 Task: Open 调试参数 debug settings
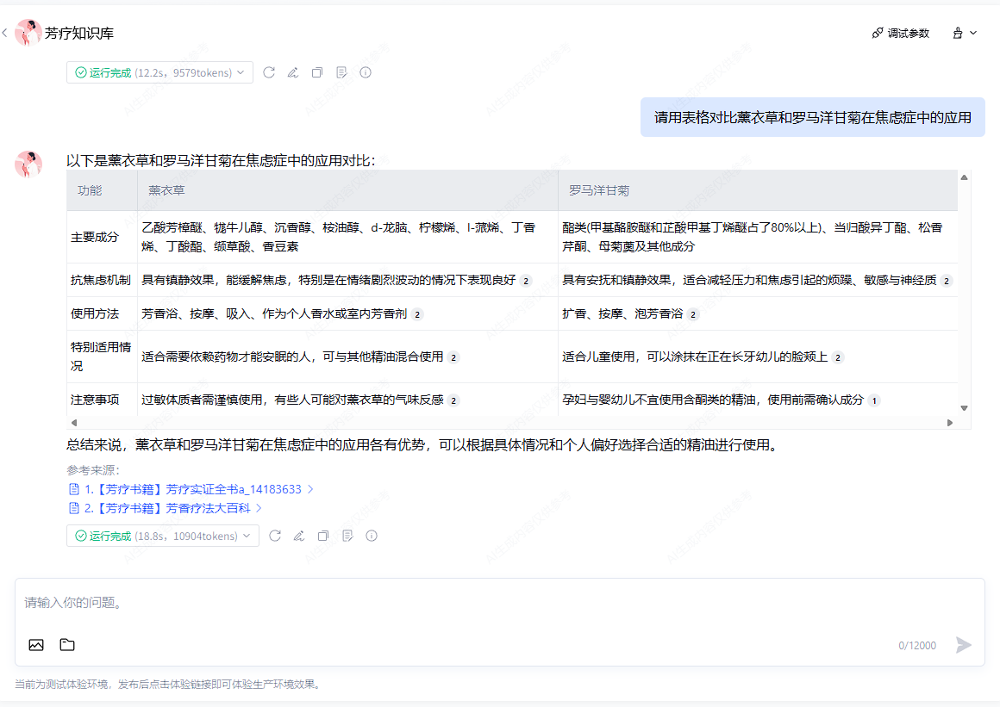[901, 33]
